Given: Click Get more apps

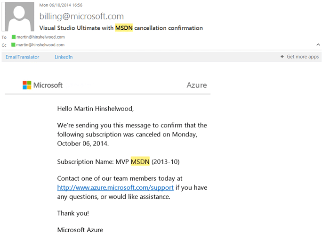Looking at the screenshot, I should click(x=303, y=57).
